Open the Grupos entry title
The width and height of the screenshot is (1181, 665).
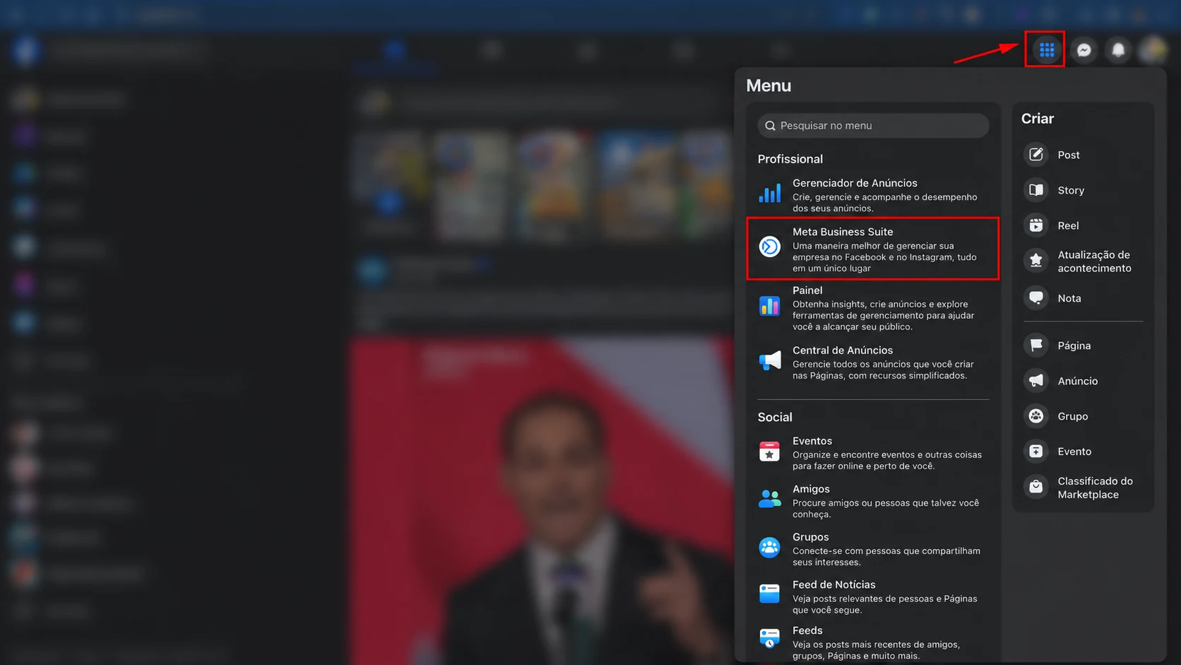coord(810,537)
